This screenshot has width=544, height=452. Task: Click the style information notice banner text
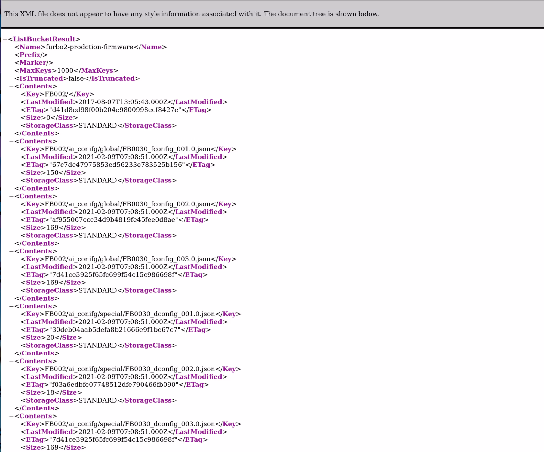[192, 14]
